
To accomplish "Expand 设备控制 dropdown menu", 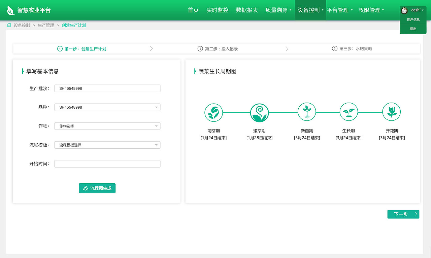I will tap(310, 10).
